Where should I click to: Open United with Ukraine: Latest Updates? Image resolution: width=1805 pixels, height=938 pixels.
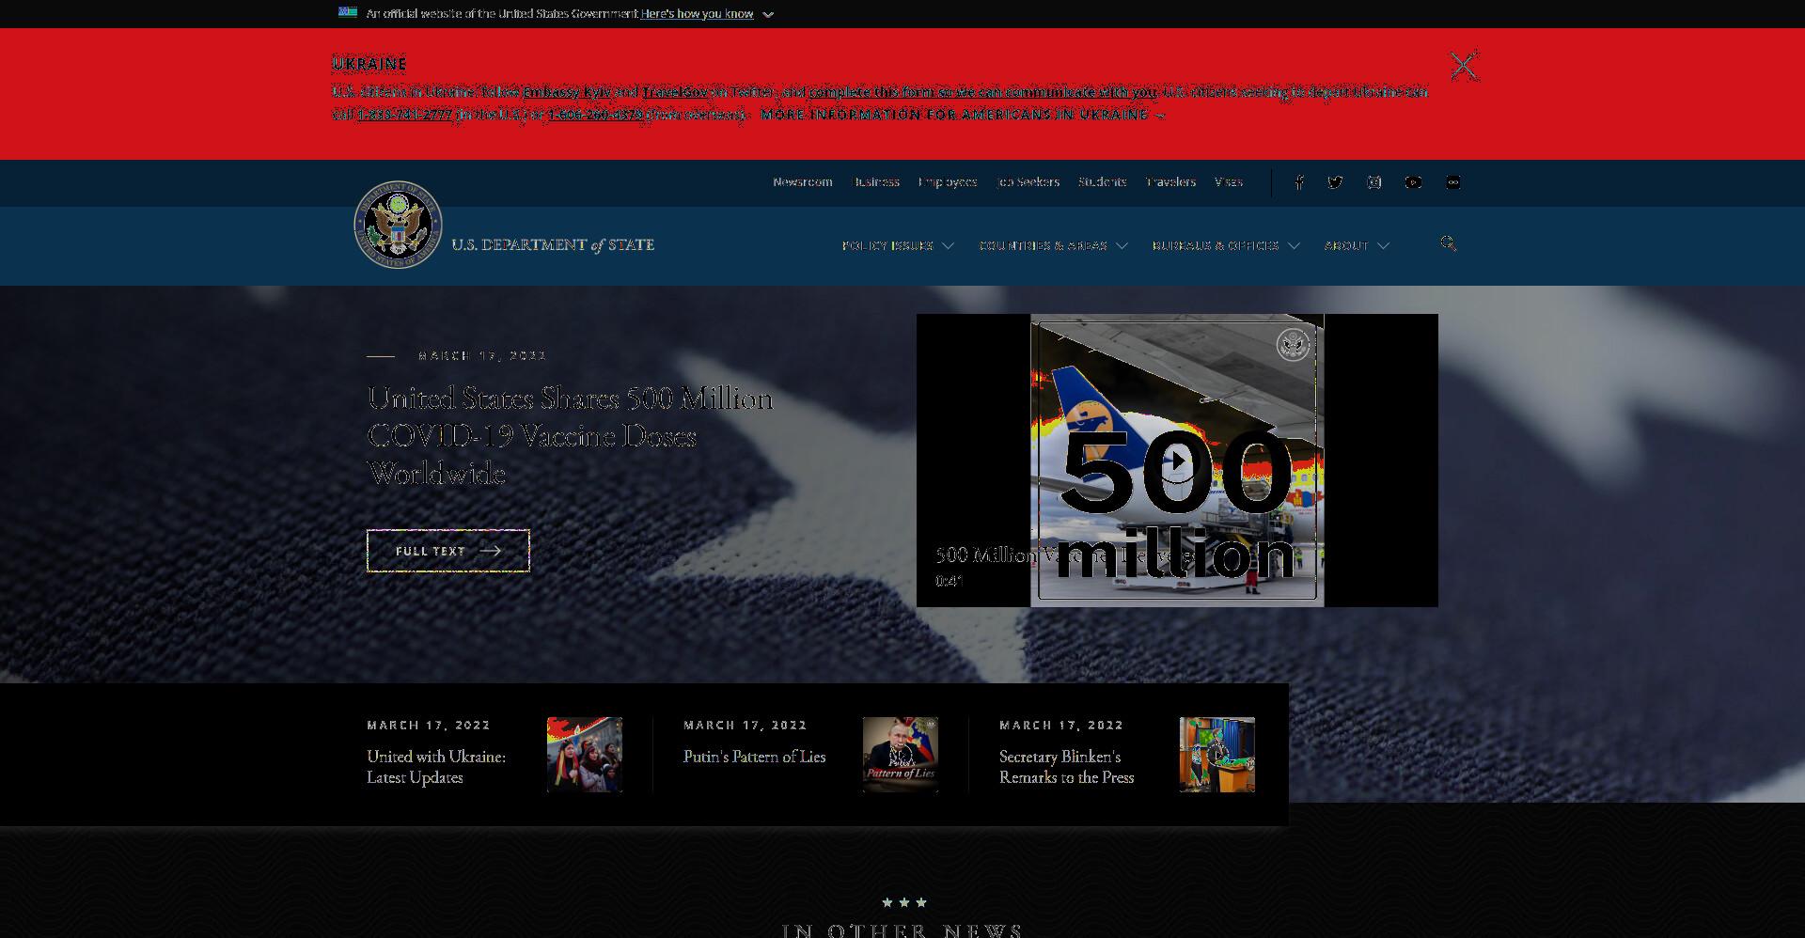click(x=436, y=767)
